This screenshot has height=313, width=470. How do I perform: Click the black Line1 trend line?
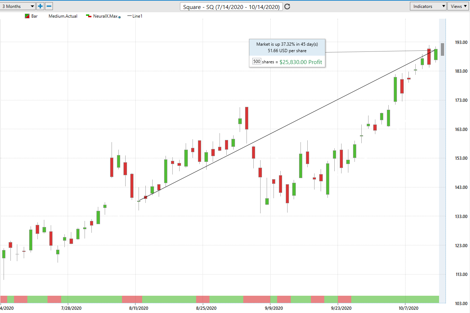click(287, 125)
